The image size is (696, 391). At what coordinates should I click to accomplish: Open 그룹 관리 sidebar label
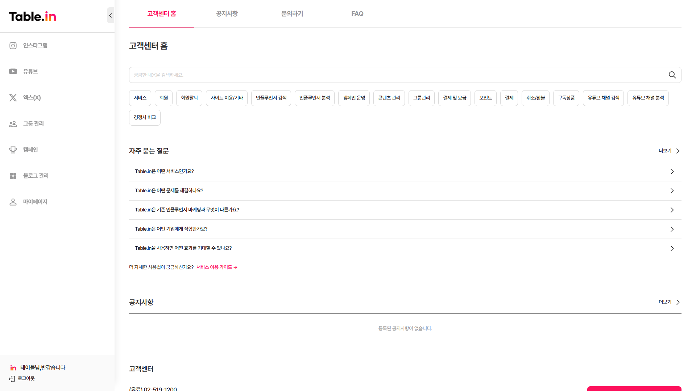click(33, 124)
